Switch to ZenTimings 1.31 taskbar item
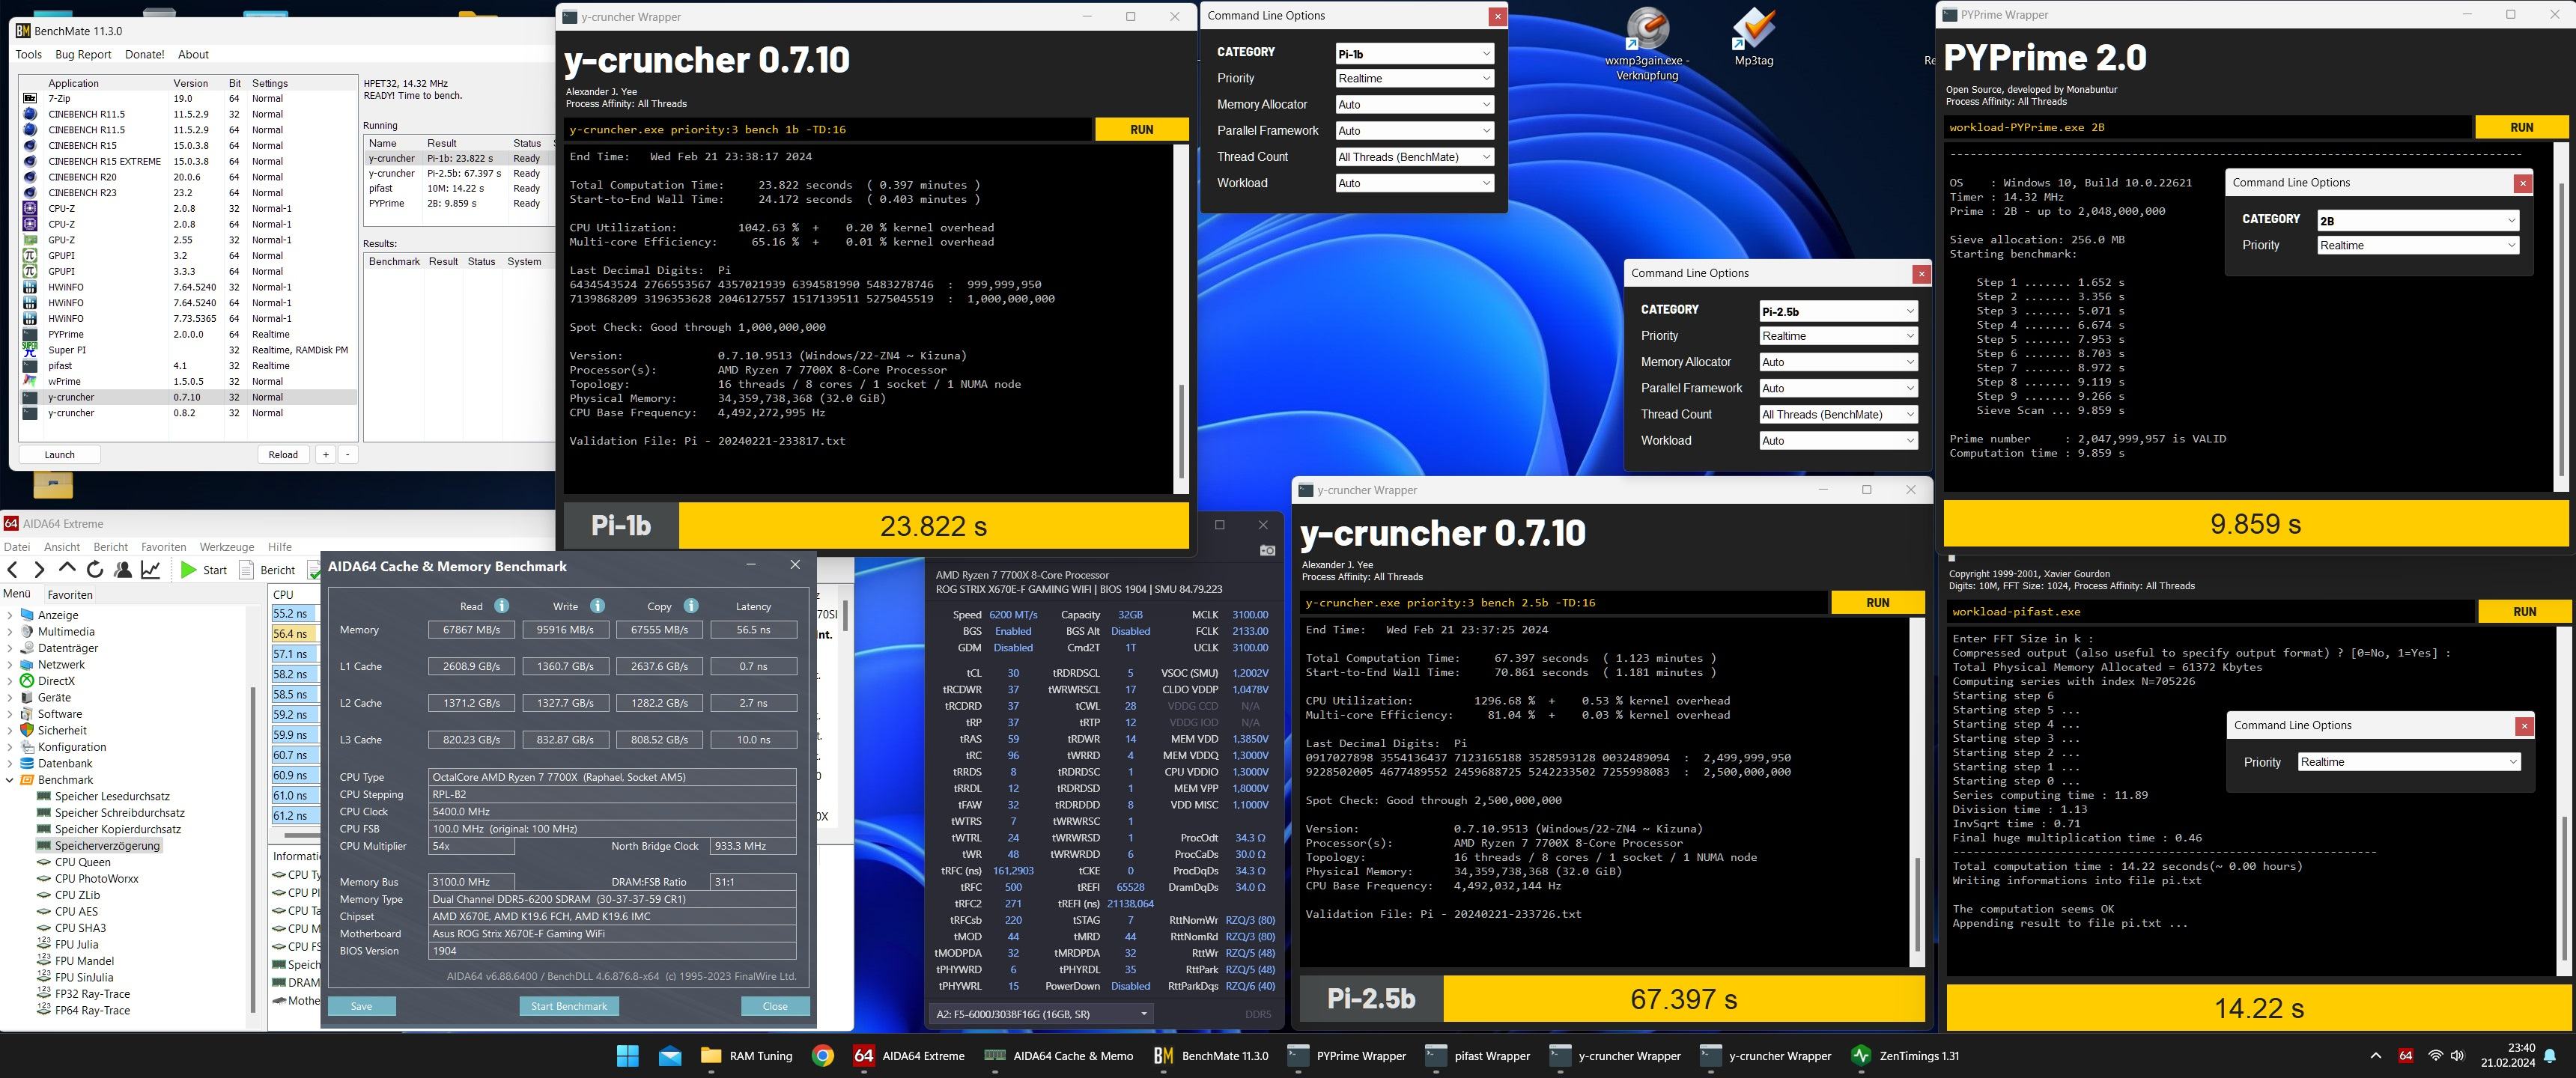The image size is (2576, 1078). pyautogui.click(x=1906, y=1055)
